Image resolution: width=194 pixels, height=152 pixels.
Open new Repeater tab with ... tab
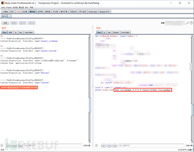coord(9,16)
